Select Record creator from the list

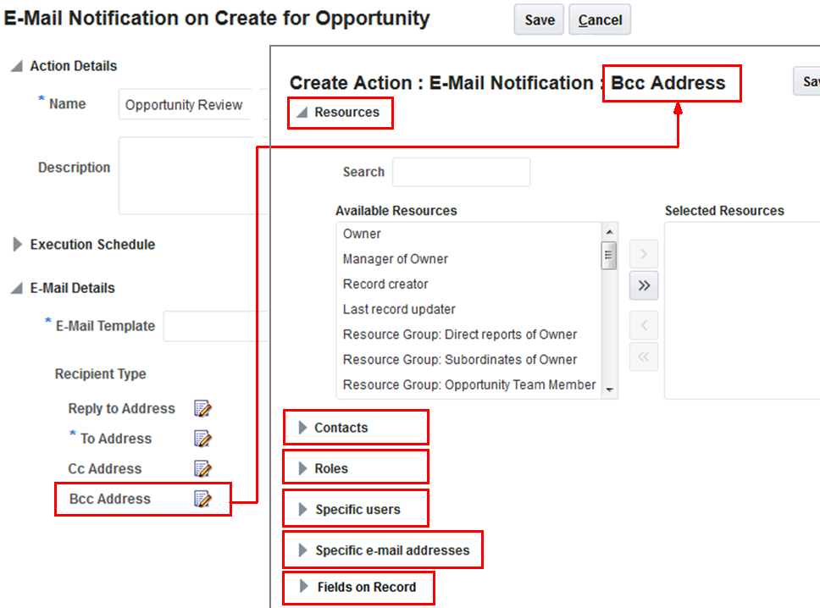pyautogui.click(x=385, y=285)
